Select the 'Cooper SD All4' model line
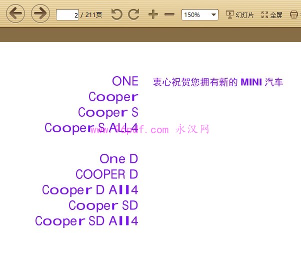301x256 pixels. coord(86,221)
